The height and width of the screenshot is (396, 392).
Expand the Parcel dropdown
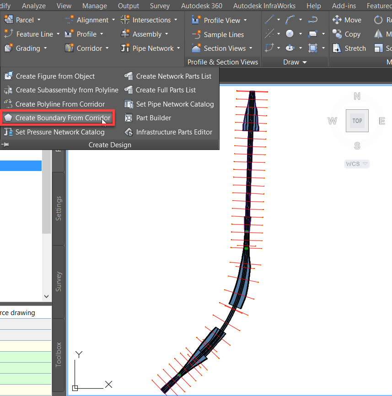(x=39, y=20)
